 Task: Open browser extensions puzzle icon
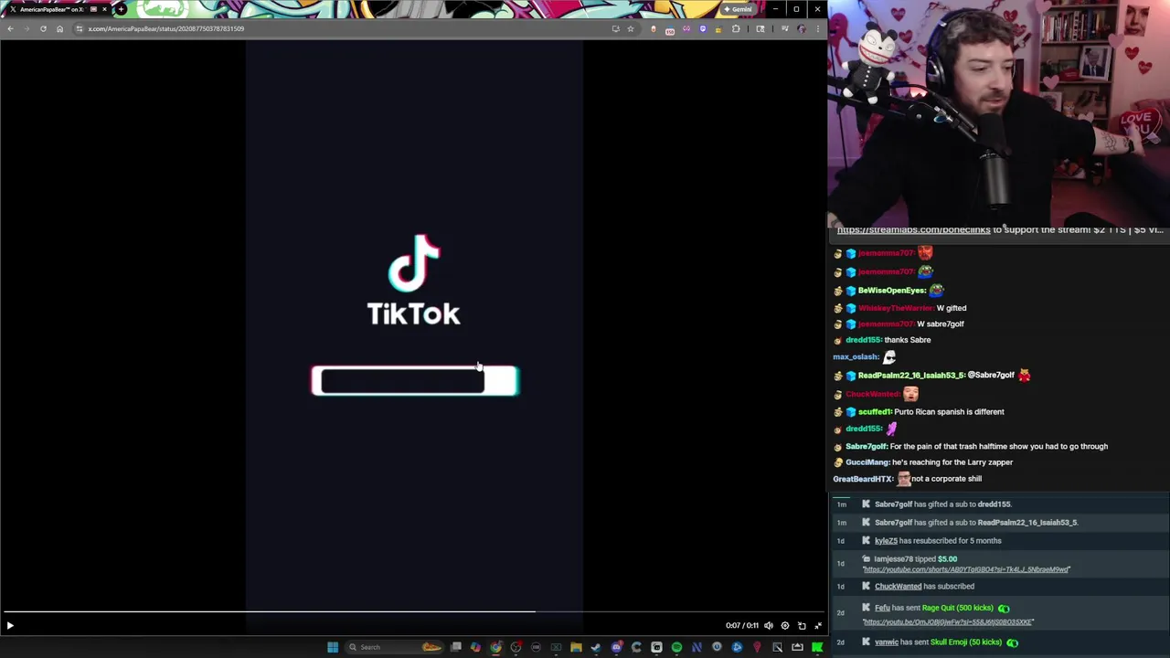(736, 28)
